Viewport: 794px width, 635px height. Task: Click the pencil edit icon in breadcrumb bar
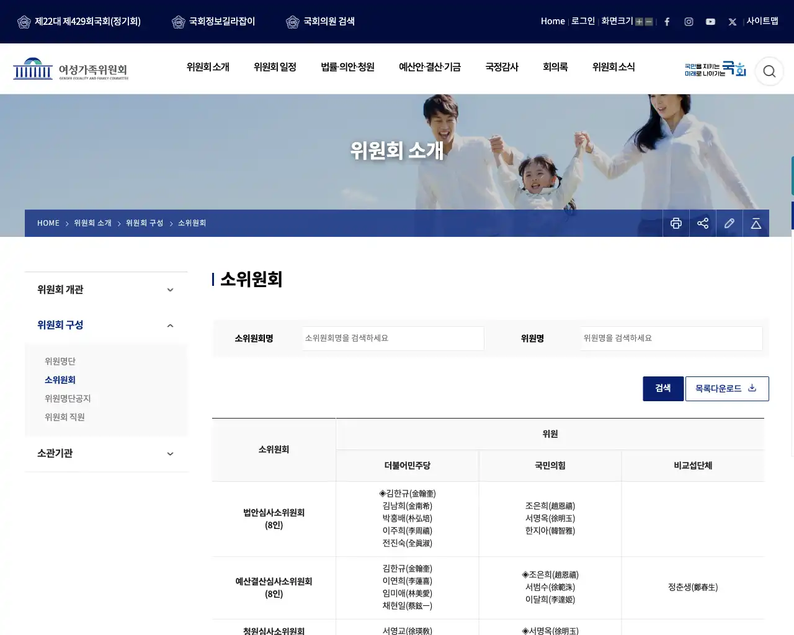click(x=729, y=223)
